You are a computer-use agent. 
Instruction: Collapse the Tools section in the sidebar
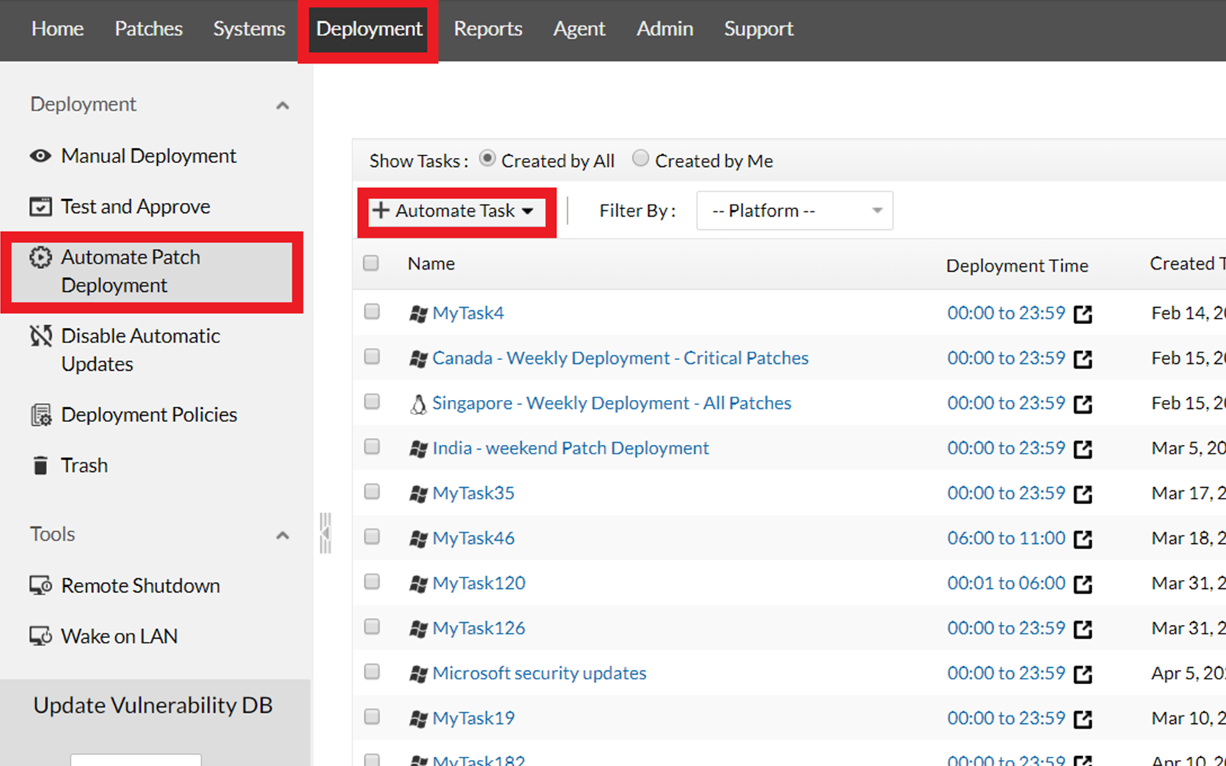283,535
